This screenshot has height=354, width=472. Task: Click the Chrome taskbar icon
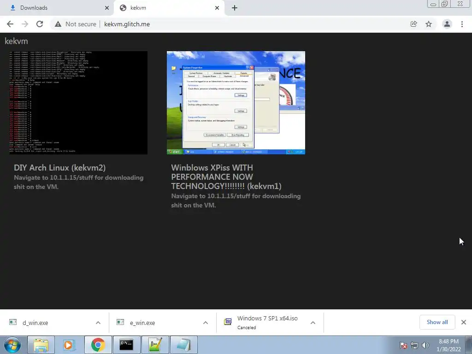tap(98, 345)
